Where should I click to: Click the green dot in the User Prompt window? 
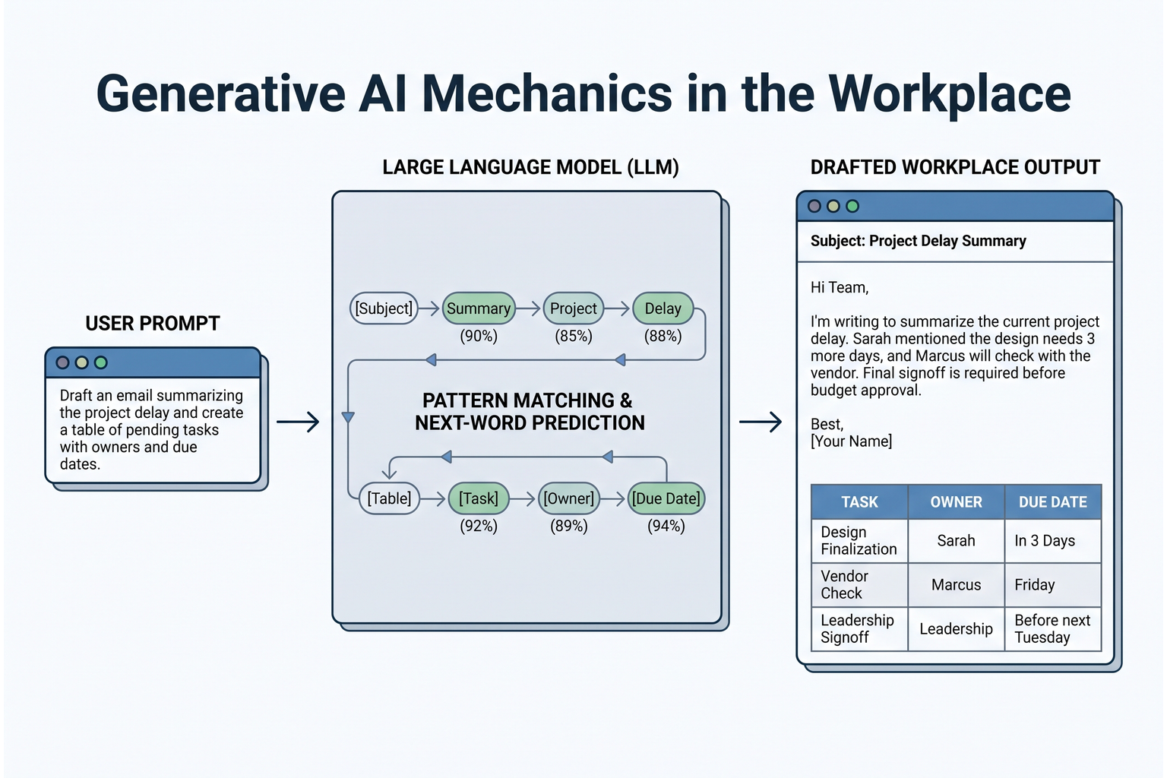[x=101, y=363]
